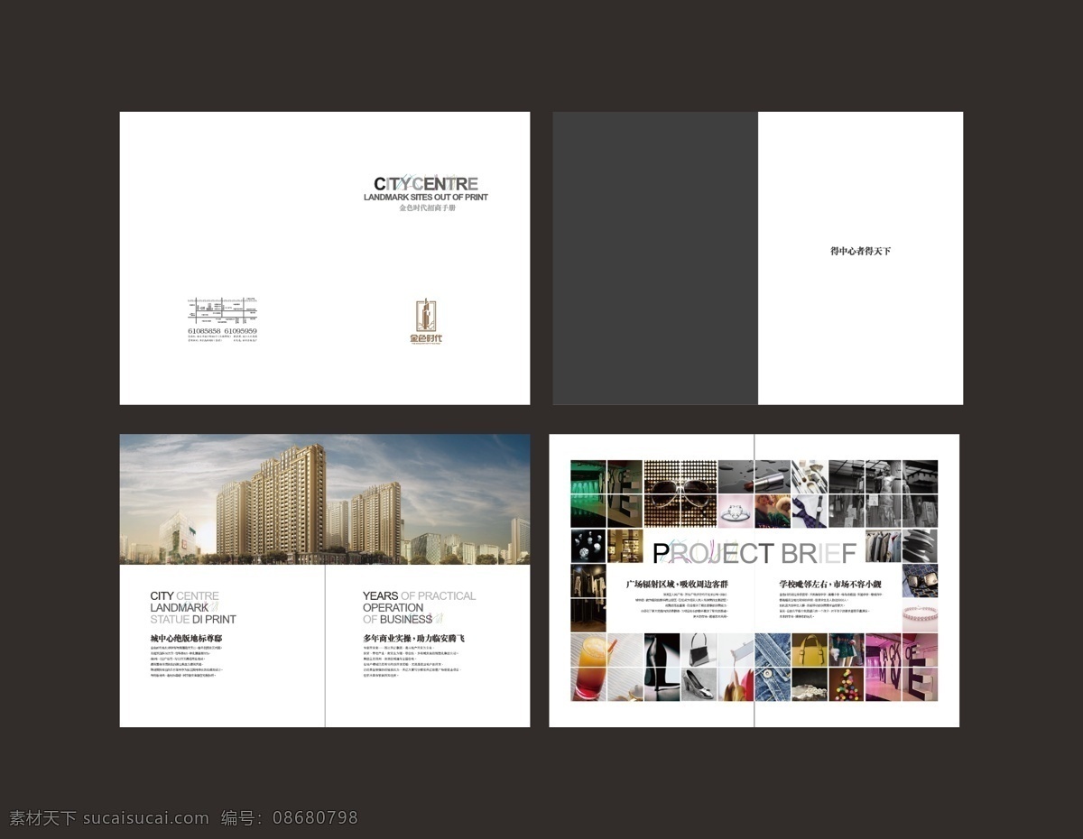Screen dimensions: 1083x839
Task: Click the heading "广场辐射区域，吸收周边客群"
Action: click(677, 585)
